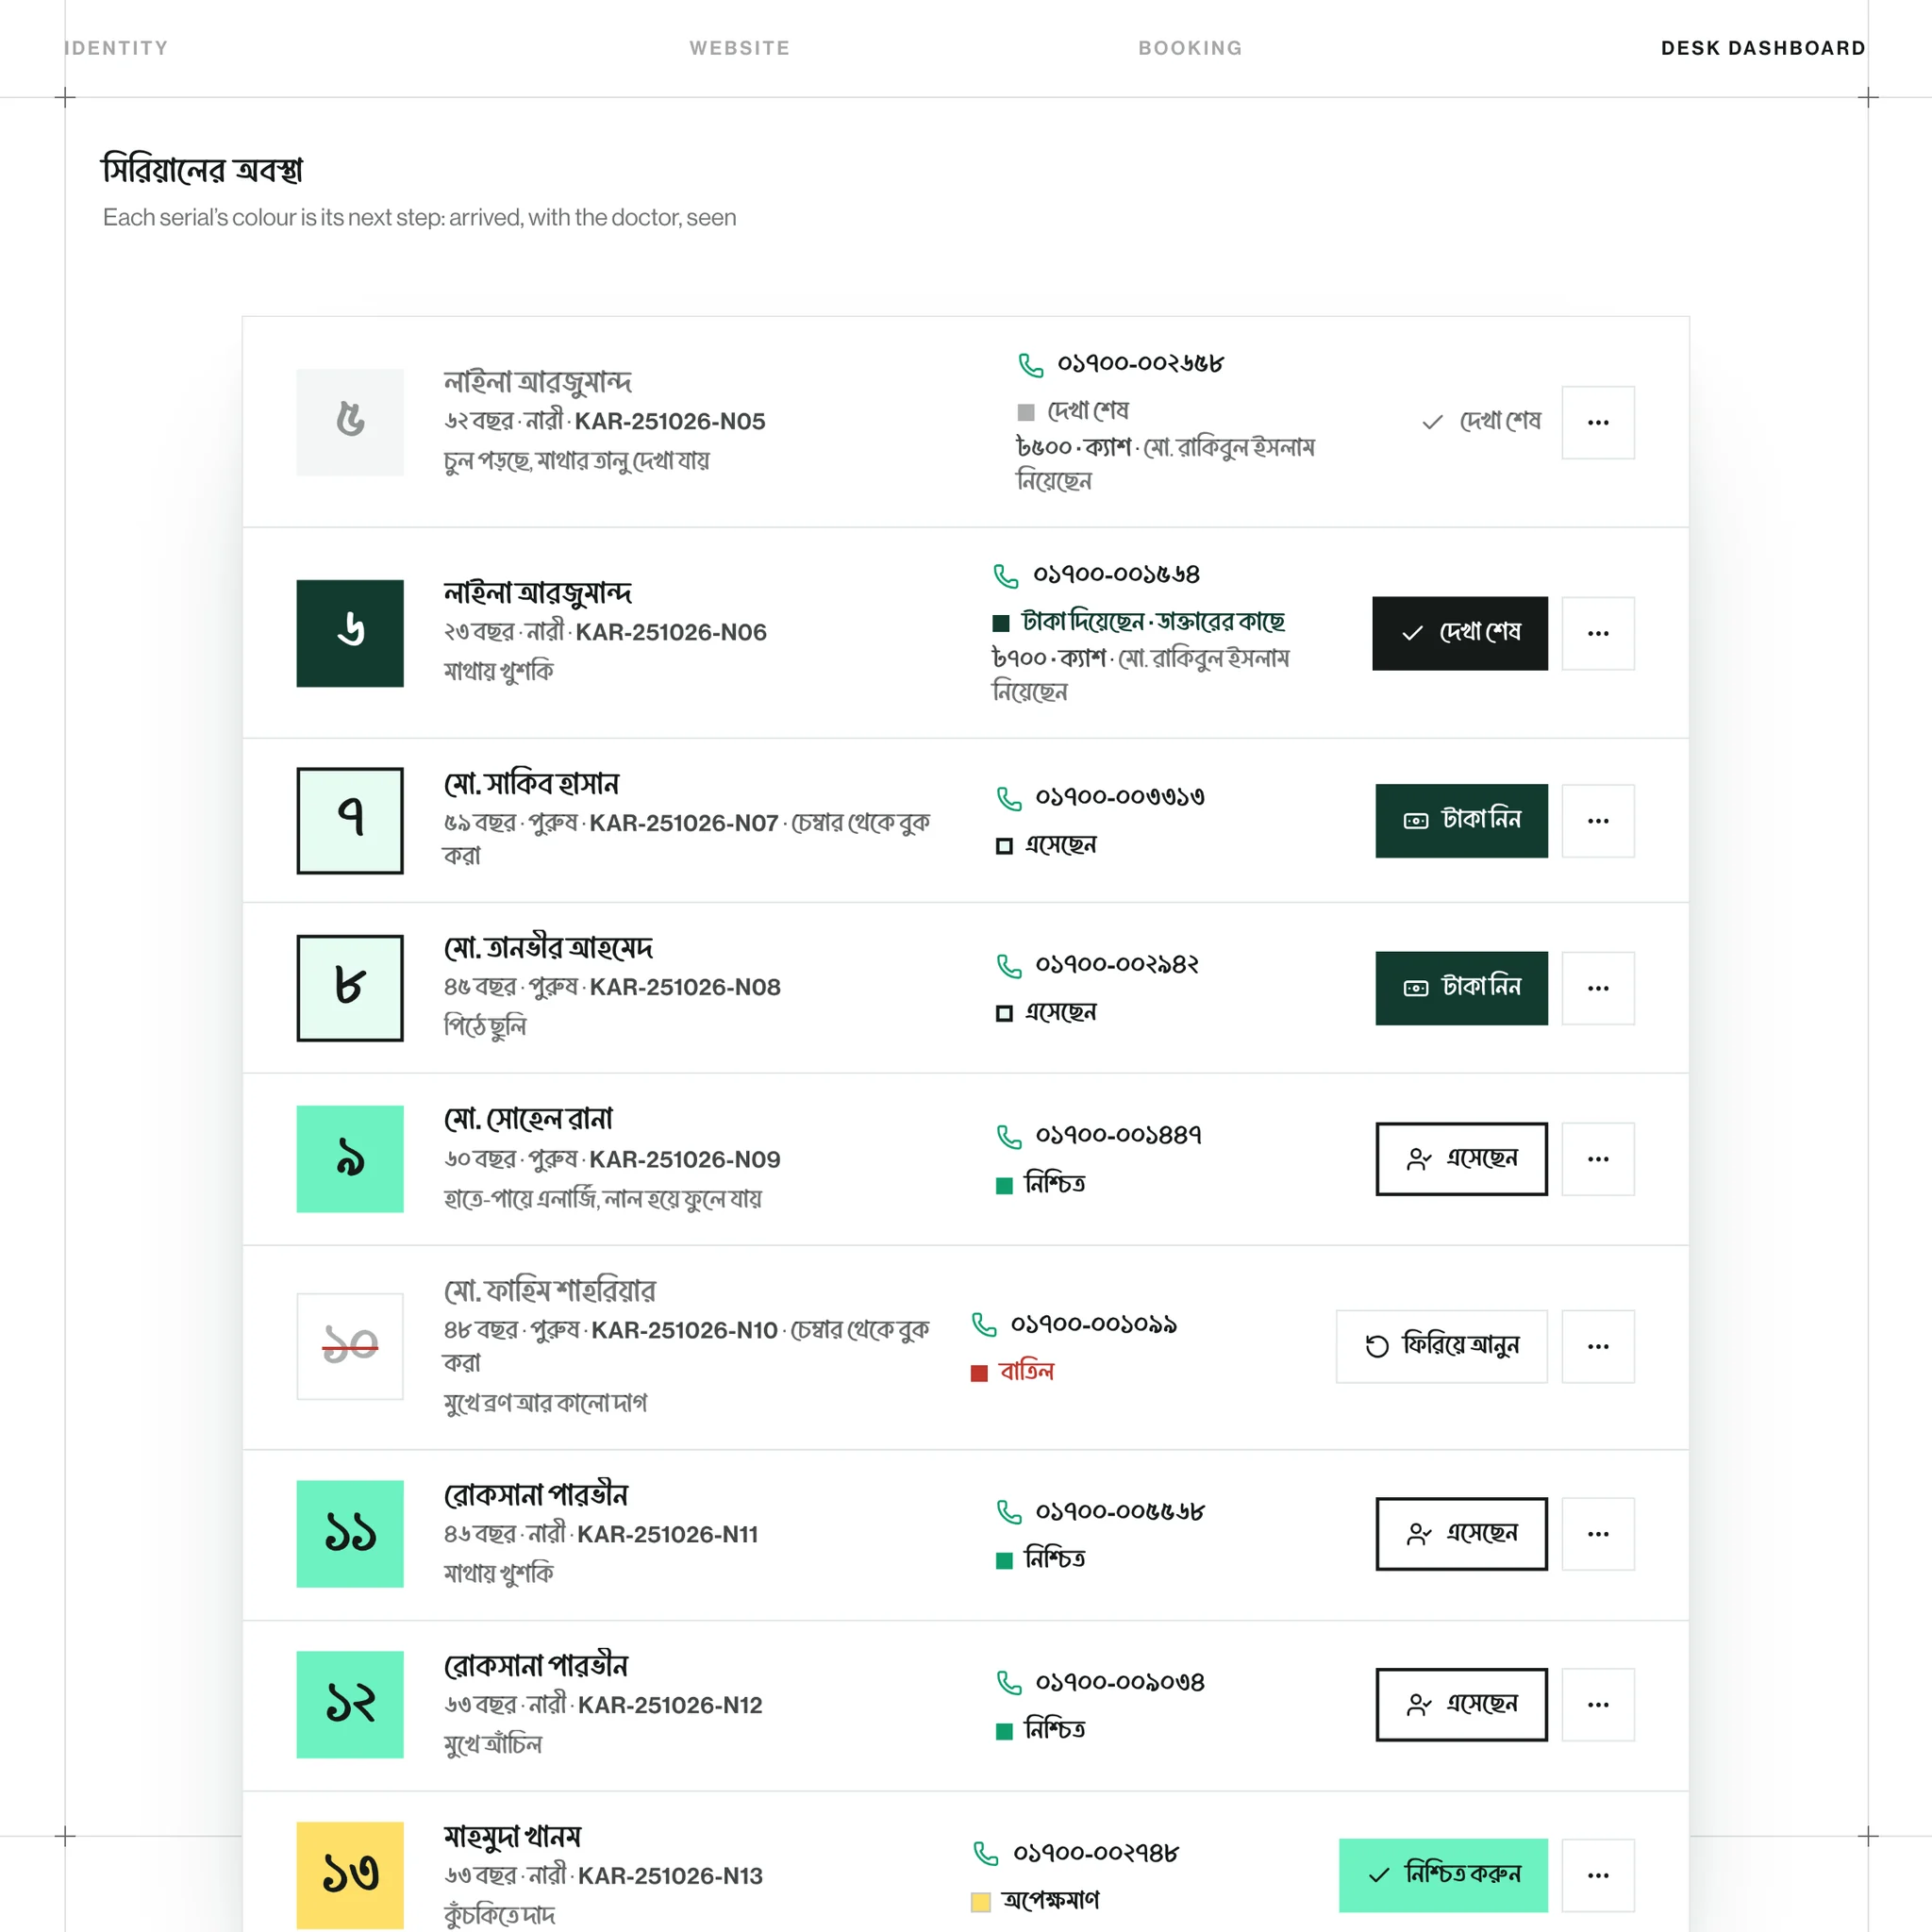Open more options for serial KAR-251026-N09
1932x1932 pixels.
pyautogui.click(x=1598, y=1159)
